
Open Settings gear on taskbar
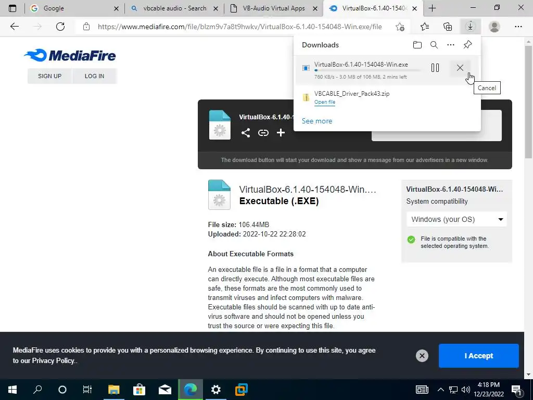(216, 390)
